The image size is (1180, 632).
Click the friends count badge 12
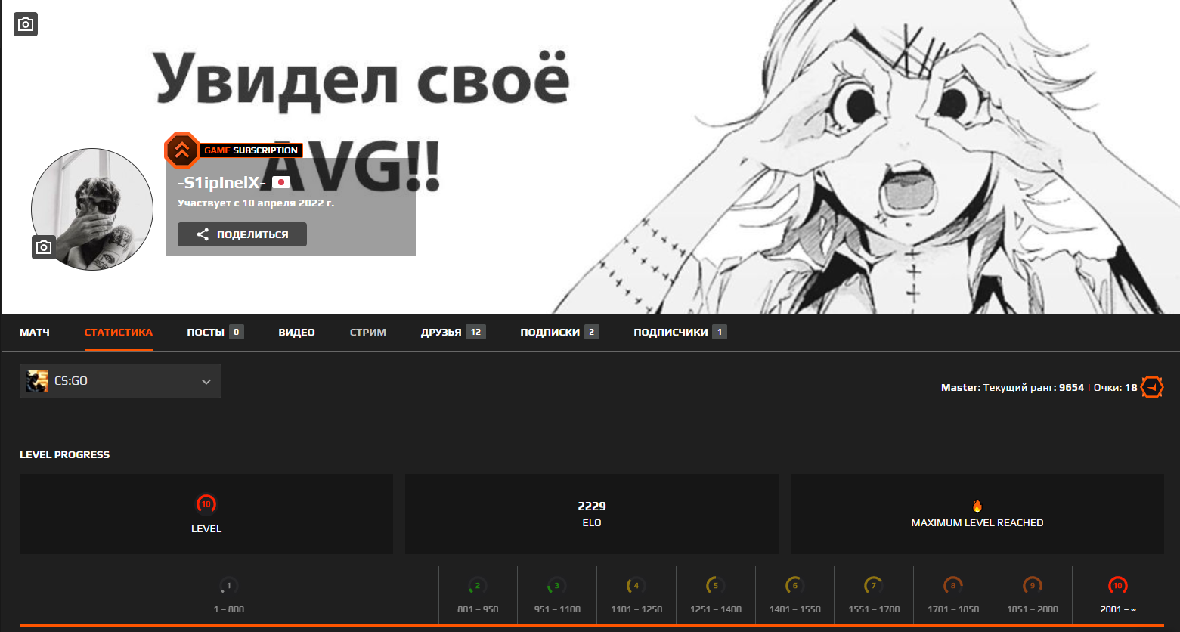point(475,332)
